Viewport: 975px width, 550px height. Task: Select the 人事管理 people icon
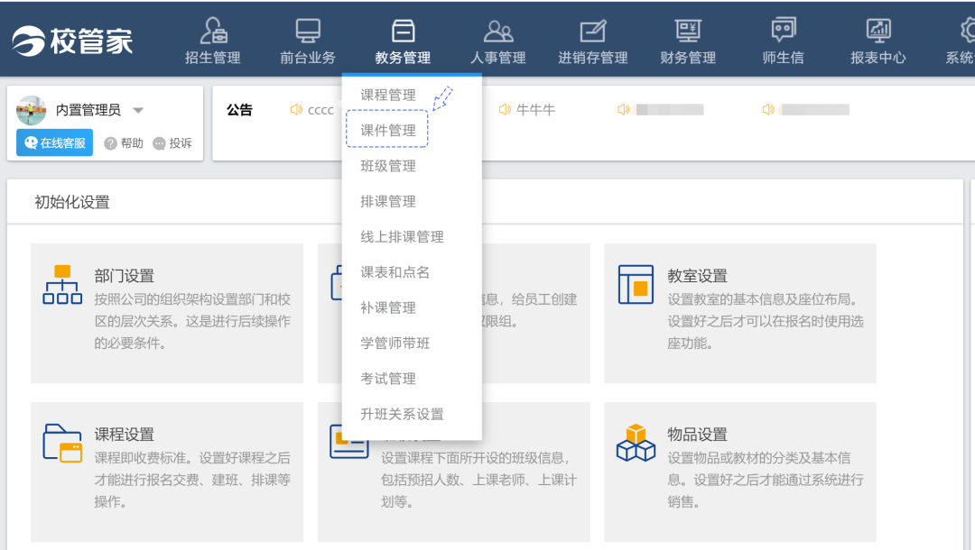click(498, 29)
